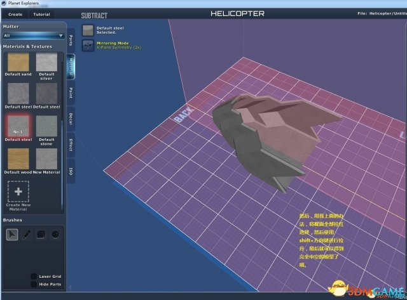
Task: Click the Planet Explorers title bar icon
Action: (4, 3)
